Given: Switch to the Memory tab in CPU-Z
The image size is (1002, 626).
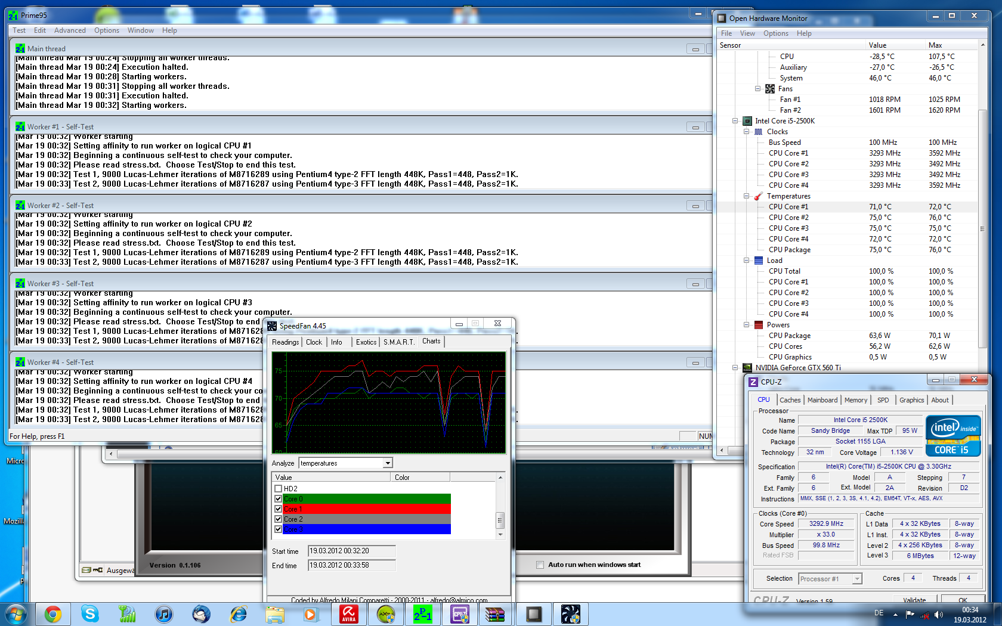Looking at the screenshot, I should [x=855, y=400].
